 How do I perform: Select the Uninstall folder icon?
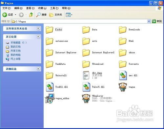pyautogui.click(x=49, y=75)
